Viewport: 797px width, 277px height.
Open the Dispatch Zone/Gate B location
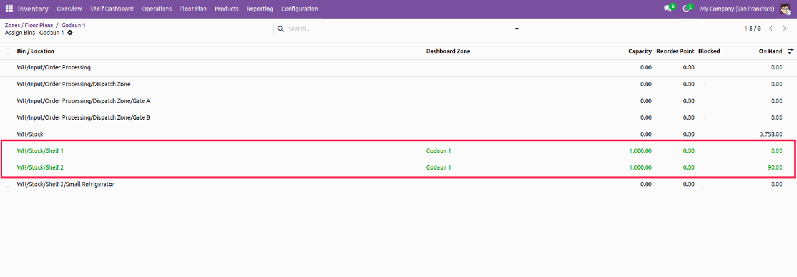tap(83, 118)
